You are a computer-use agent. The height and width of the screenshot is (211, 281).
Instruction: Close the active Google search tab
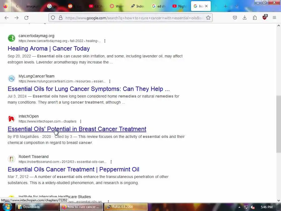(x=206, y=6)
